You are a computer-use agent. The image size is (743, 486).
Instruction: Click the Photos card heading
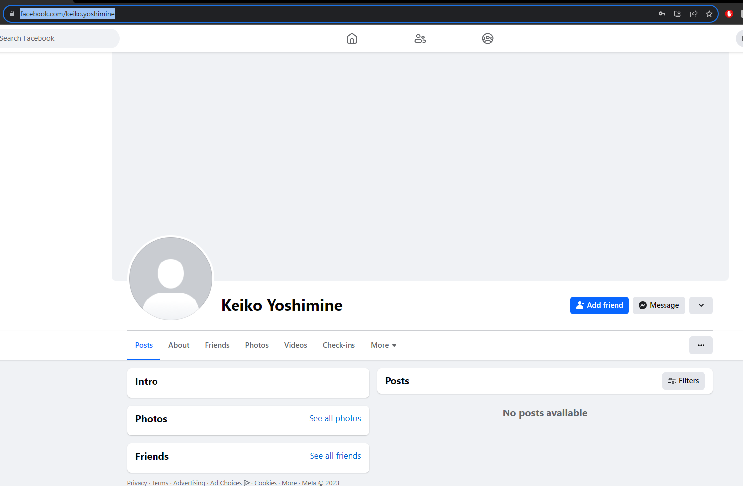(x=151, y=419)
